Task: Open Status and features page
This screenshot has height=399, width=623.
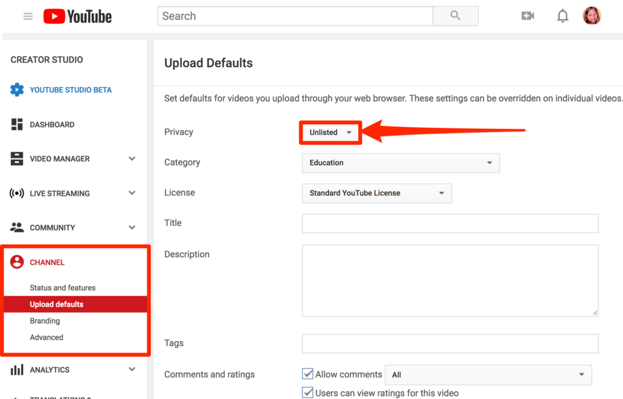Action: tap(63, 288)
